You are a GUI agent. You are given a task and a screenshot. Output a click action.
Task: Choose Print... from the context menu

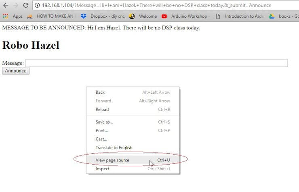133,130
